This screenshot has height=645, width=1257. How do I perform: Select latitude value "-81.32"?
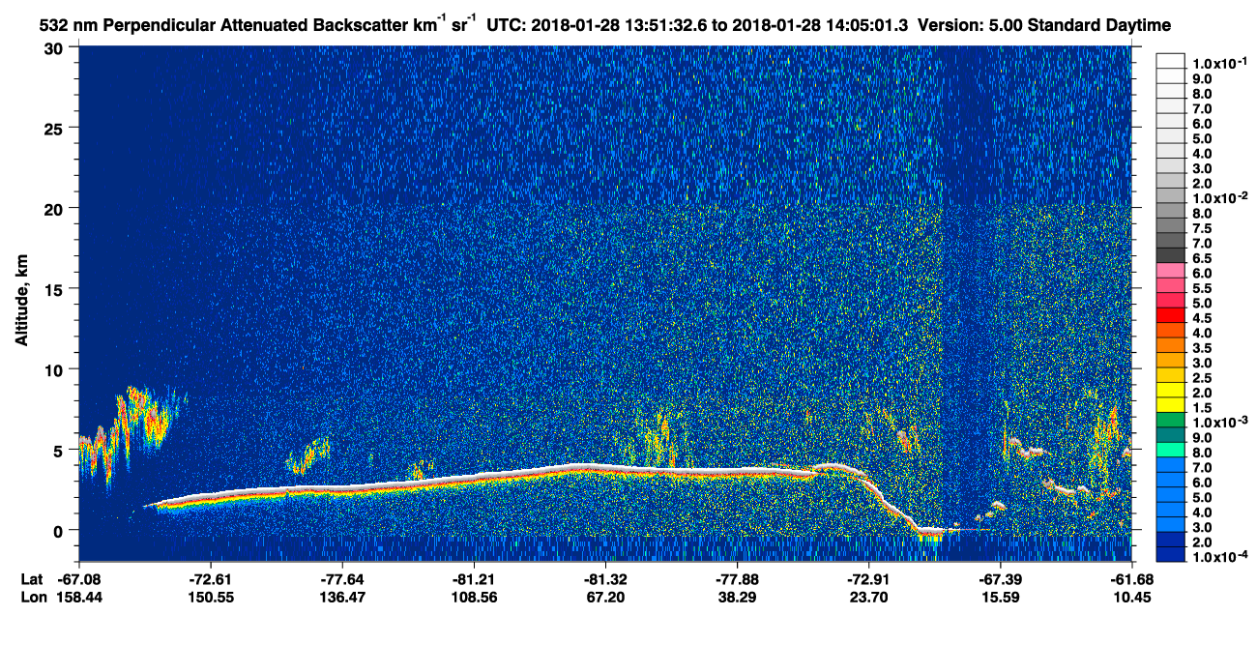pyautogui.click(x=605, y=579)
